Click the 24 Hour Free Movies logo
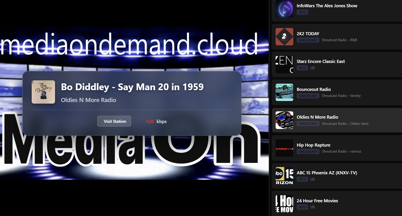Screen dimensions: 402x216 [x=284, y=204]
